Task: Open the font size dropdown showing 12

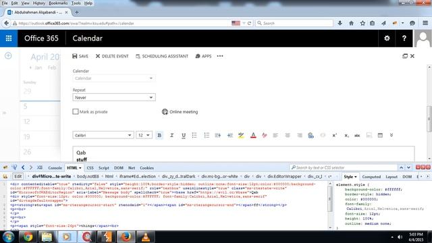Action: 144,135
